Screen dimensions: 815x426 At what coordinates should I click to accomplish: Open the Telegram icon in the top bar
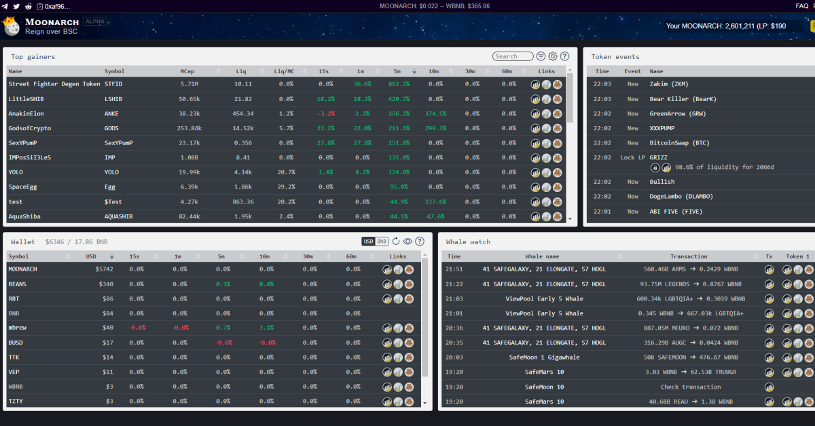(5, 5)
